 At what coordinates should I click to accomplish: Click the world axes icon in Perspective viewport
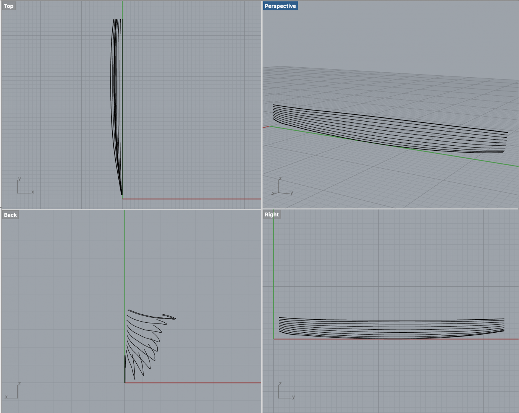pos(281,188)
